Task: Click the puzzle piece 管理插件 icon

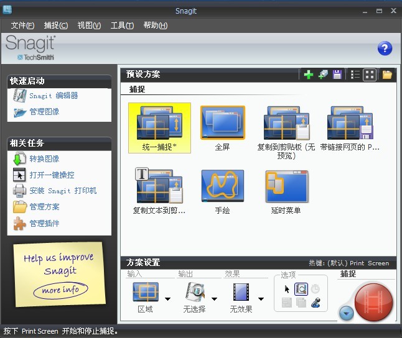Action: [x=19, y=223]
